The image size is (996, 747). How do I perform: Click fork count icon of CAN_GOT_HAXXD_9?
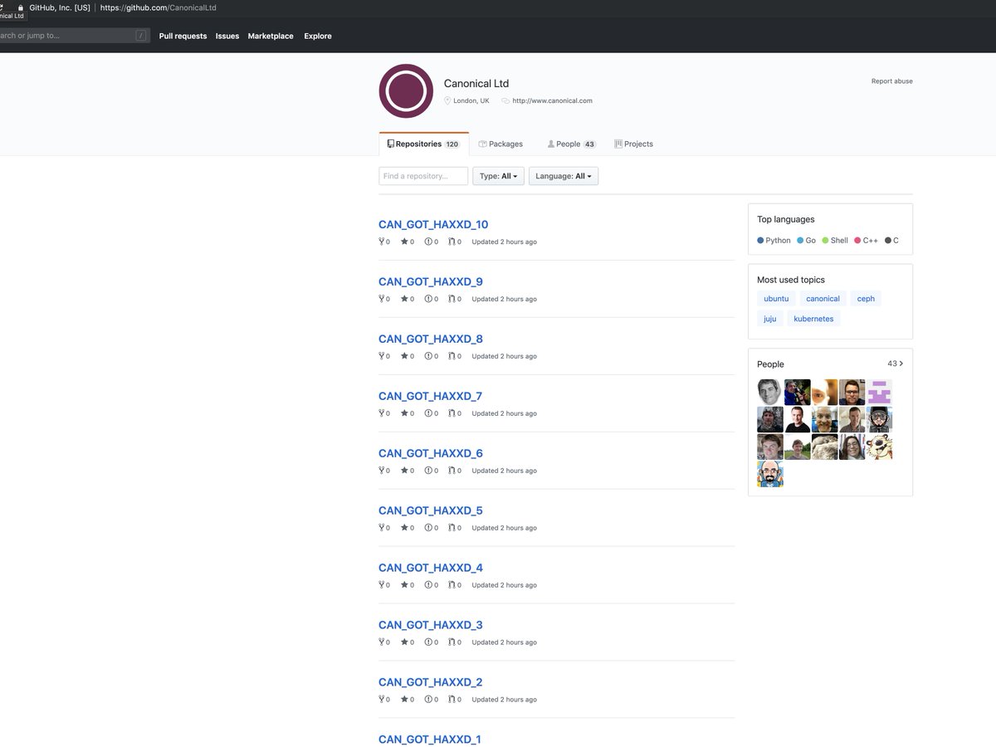click(382, 300)
